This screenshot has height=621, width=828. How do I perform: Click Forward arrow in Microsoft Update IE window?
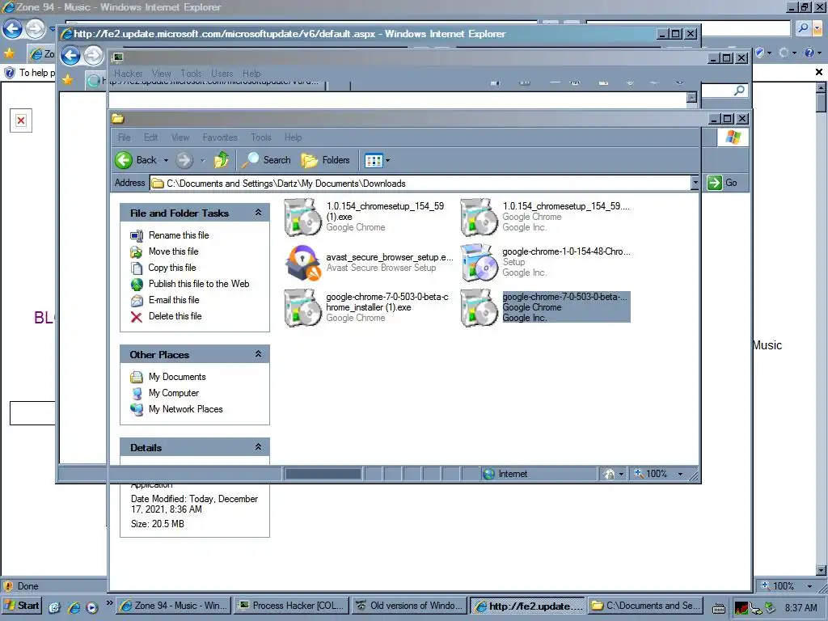[x=94, y=55]
